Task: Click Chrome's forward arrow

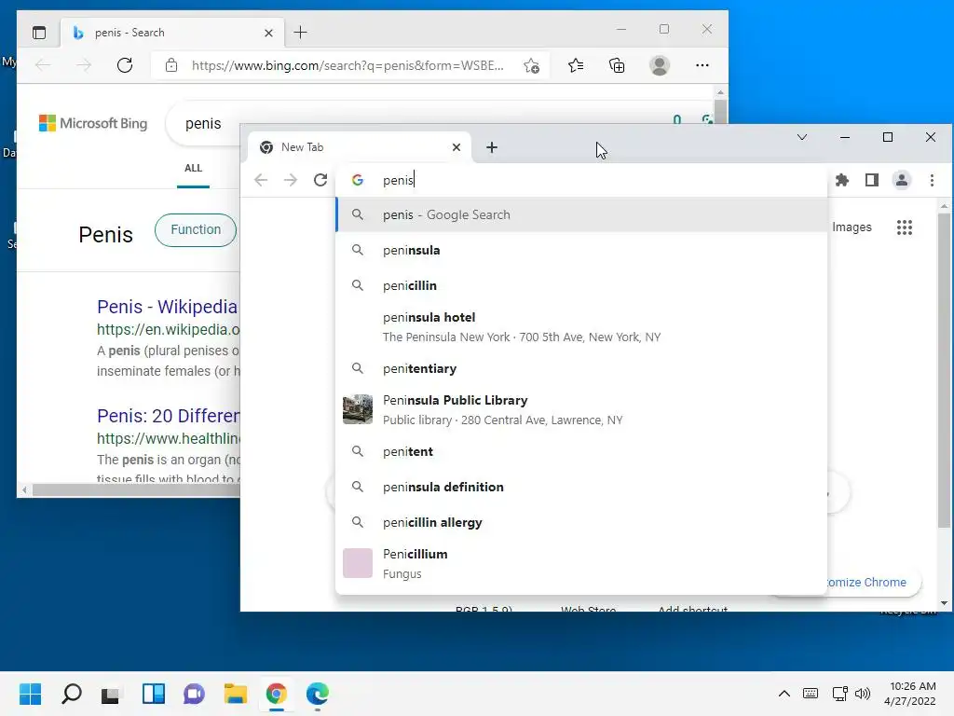Action: 291,180
